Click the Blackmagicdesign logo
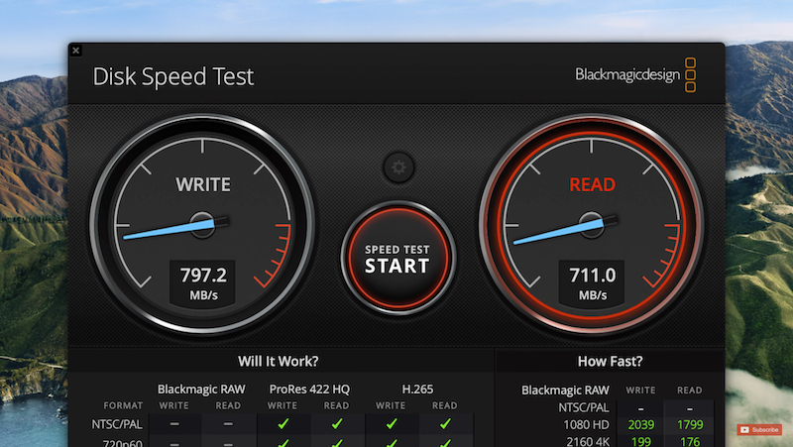 coord(635,75)
